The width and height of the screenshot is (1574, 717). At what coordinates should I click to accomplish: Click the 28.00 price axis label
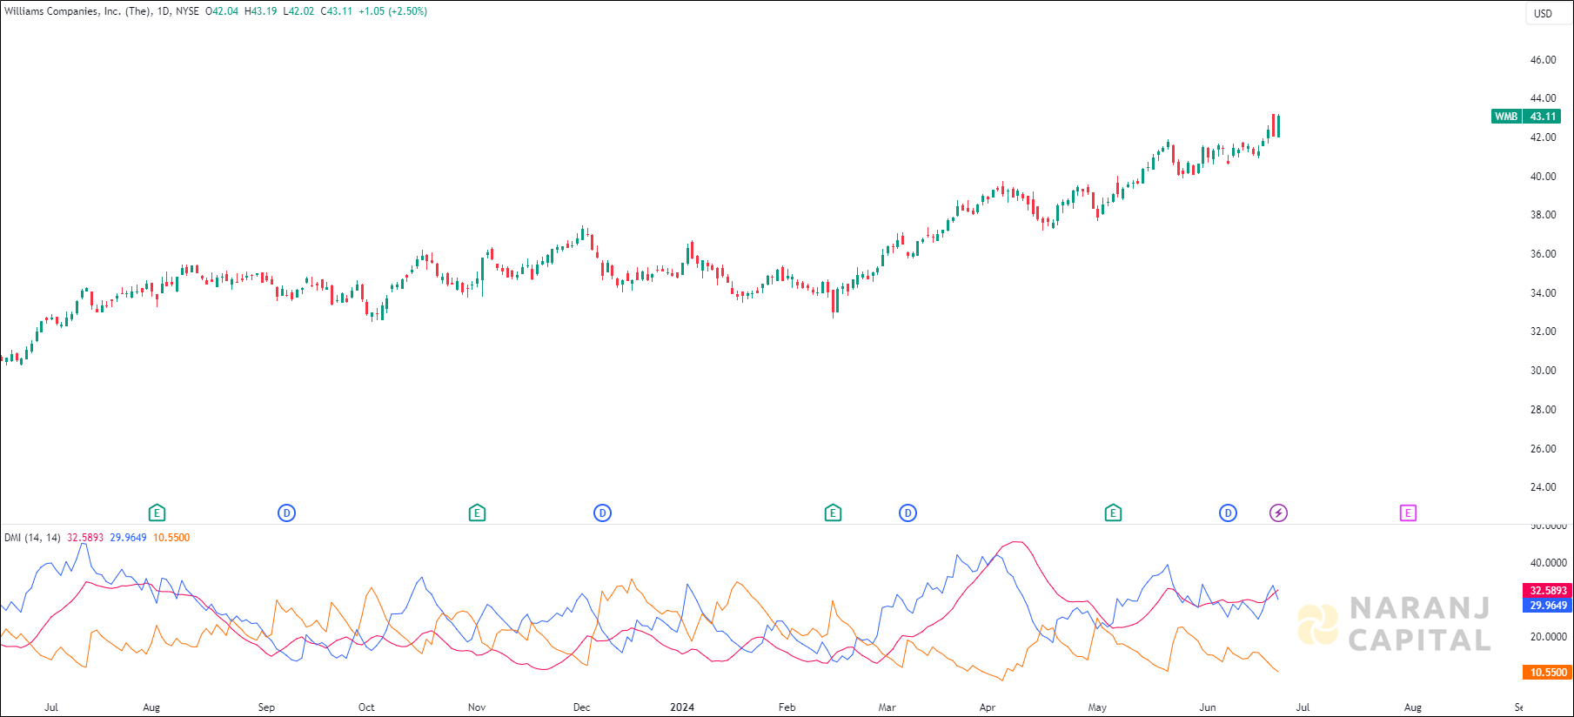pos(1543,410)
